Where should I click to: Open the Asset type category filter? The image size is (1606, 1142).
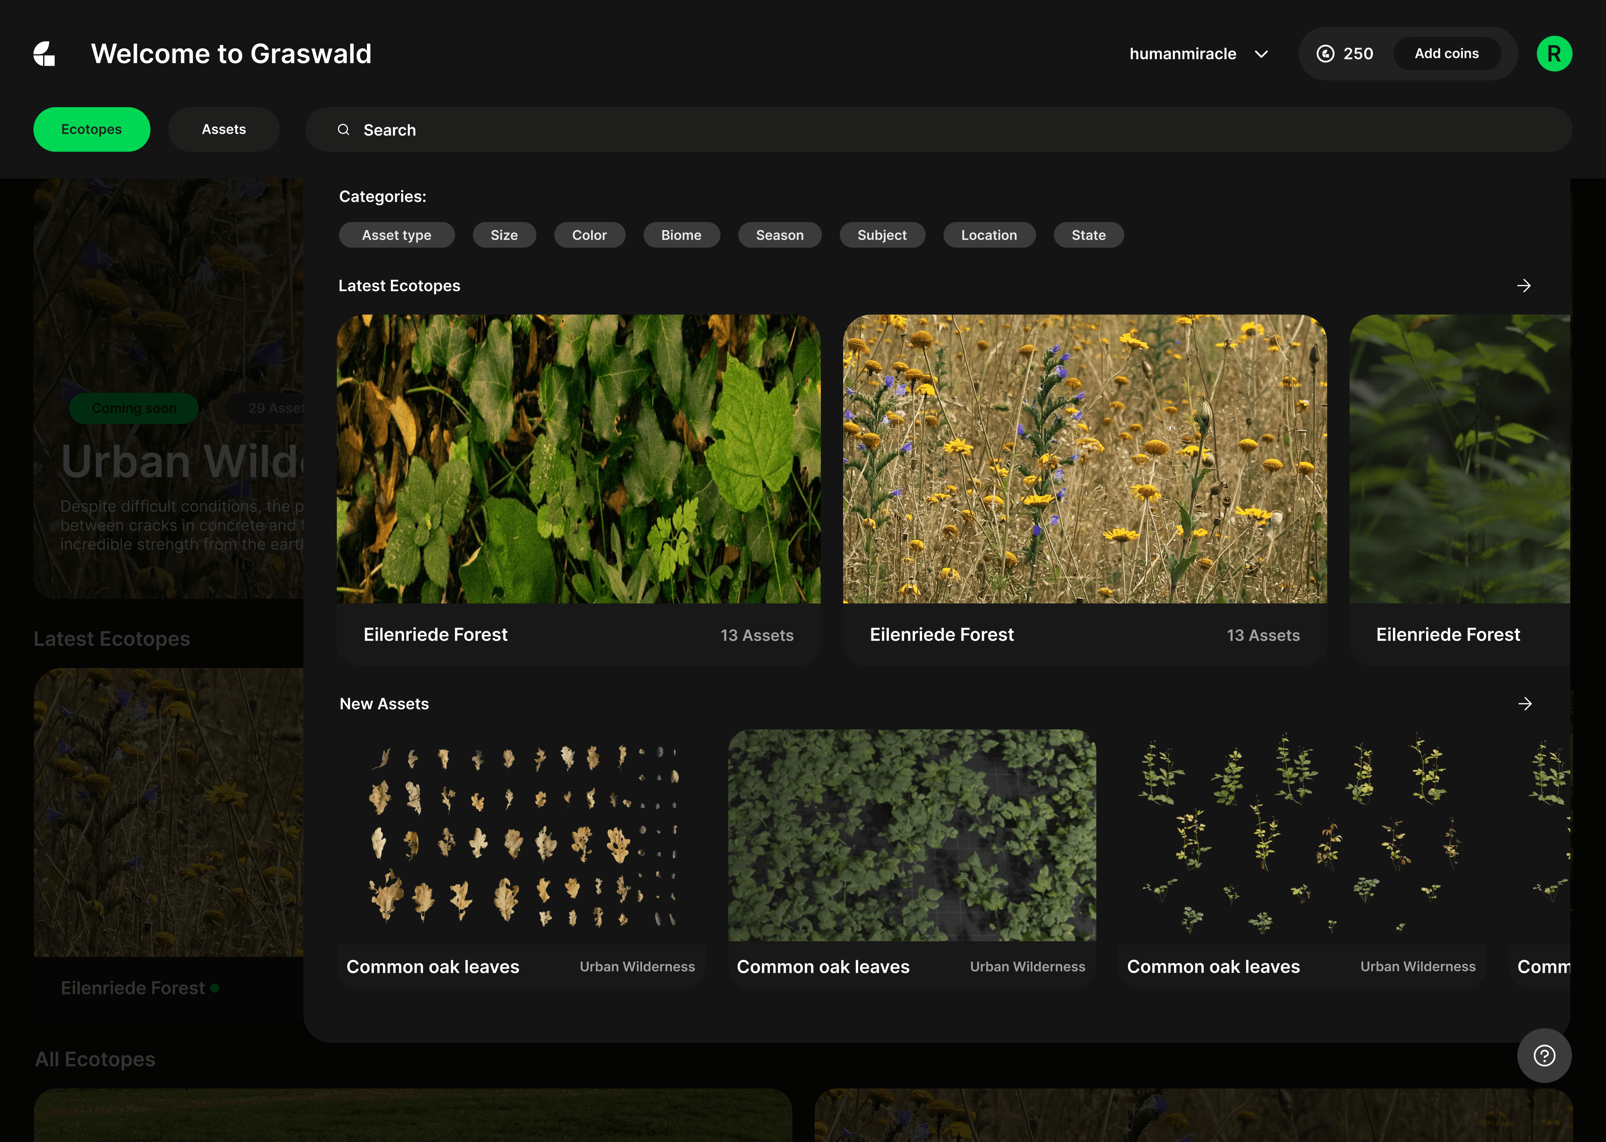click(396, 236)
